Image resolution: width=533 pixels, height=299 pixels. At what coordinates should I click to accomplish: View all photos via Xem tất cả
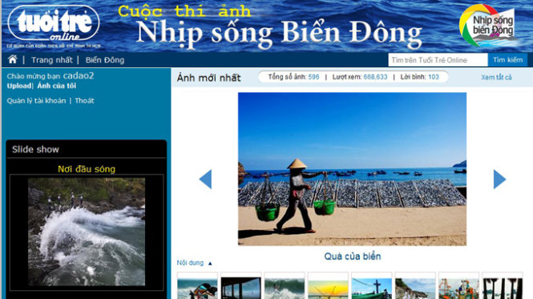point(496,77)
